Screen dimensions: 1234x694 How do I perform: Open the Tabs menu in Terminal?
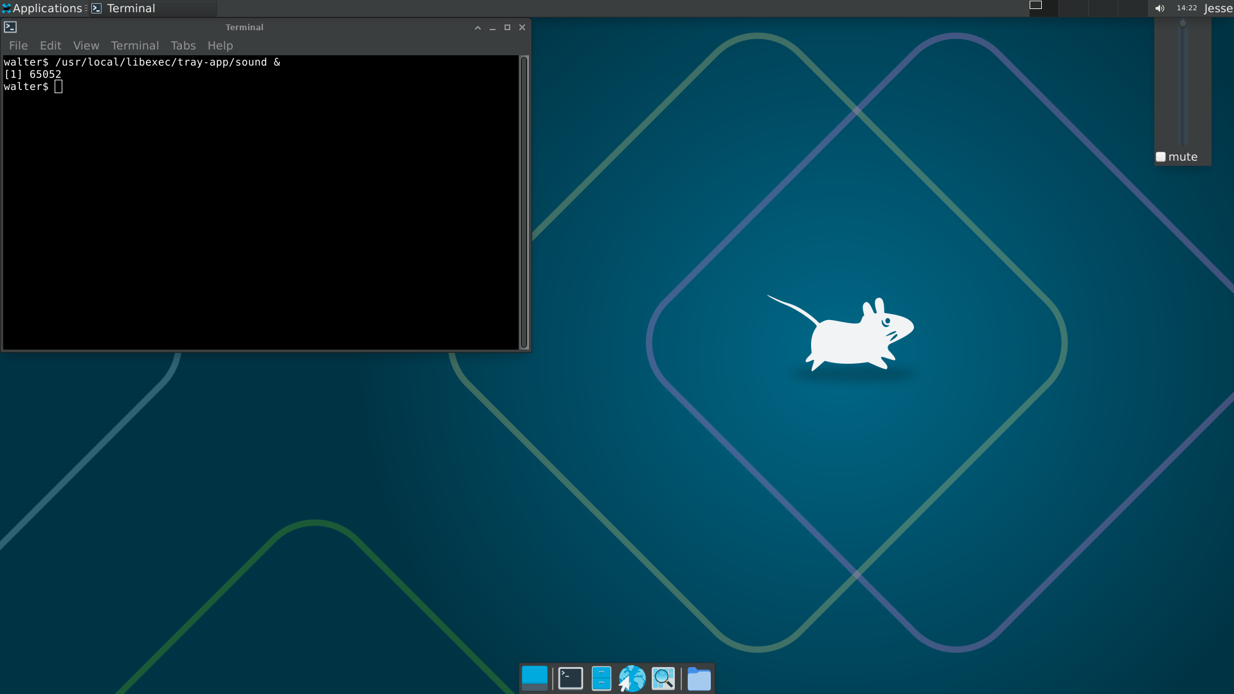point(183,46)
